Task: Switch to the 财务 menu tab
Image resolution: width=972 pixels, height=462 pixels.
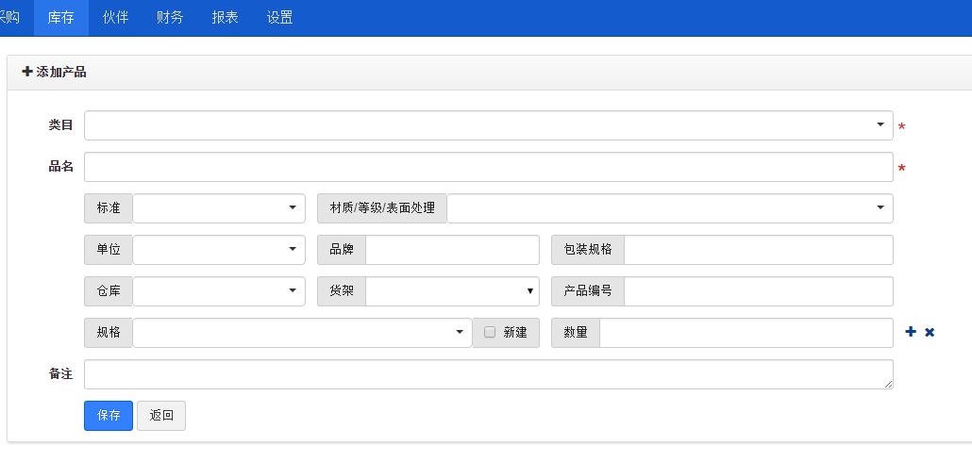Action: tap(170, 17)
